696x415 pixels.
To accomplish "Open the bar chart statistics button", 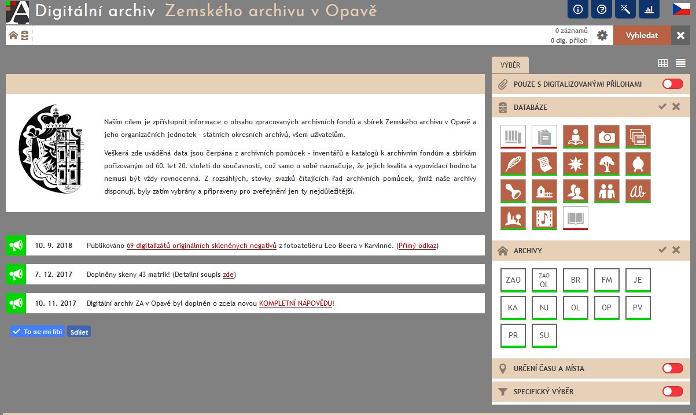I will [x=649, y=9].
